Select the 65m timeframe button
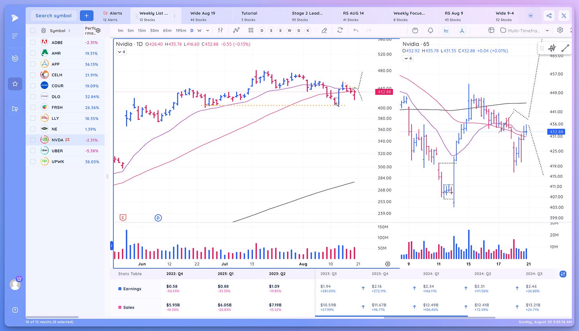Viewport: 579px width, 331px height. click(167, 31)
